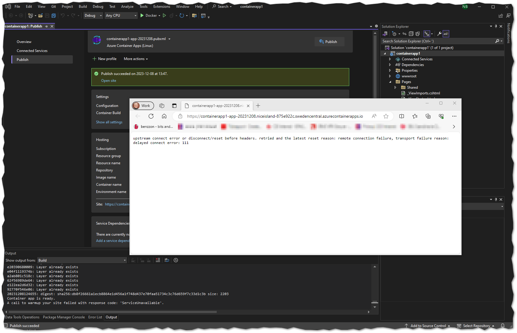This screenshot has width=517, height=333.
Task: Go to home page in Edge browser
Action: point(164,116)
